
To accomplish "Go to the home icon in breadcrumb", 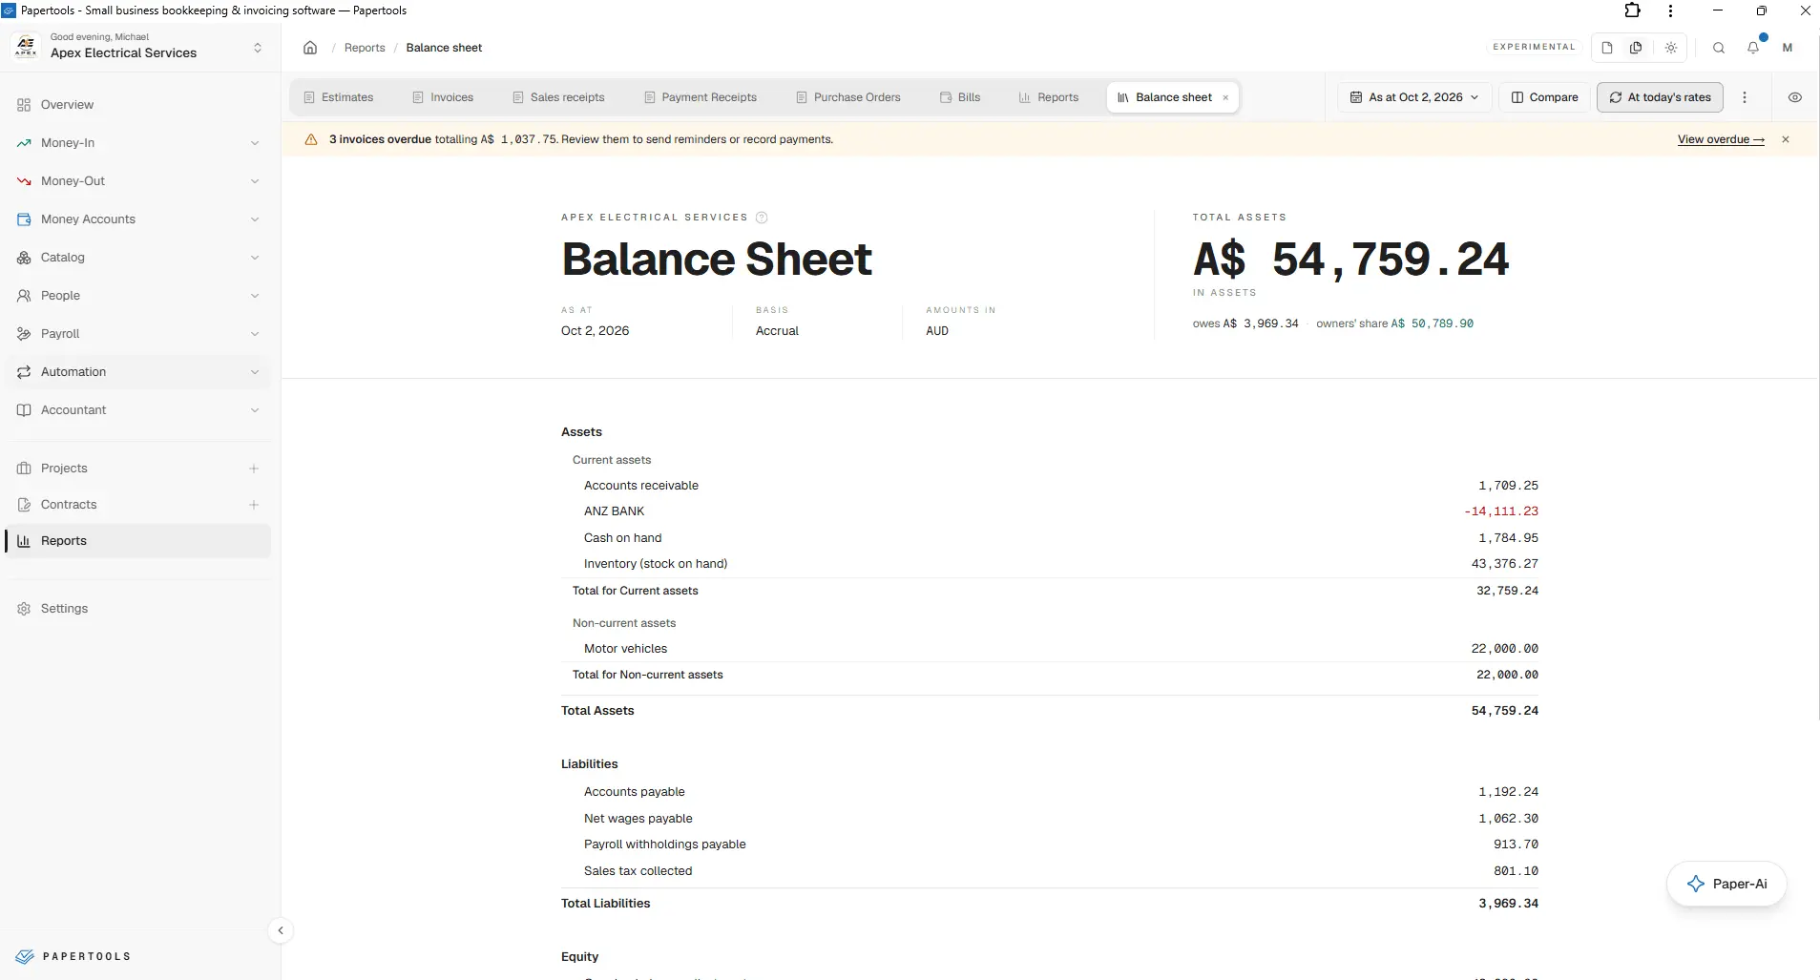I will [310, 48].
